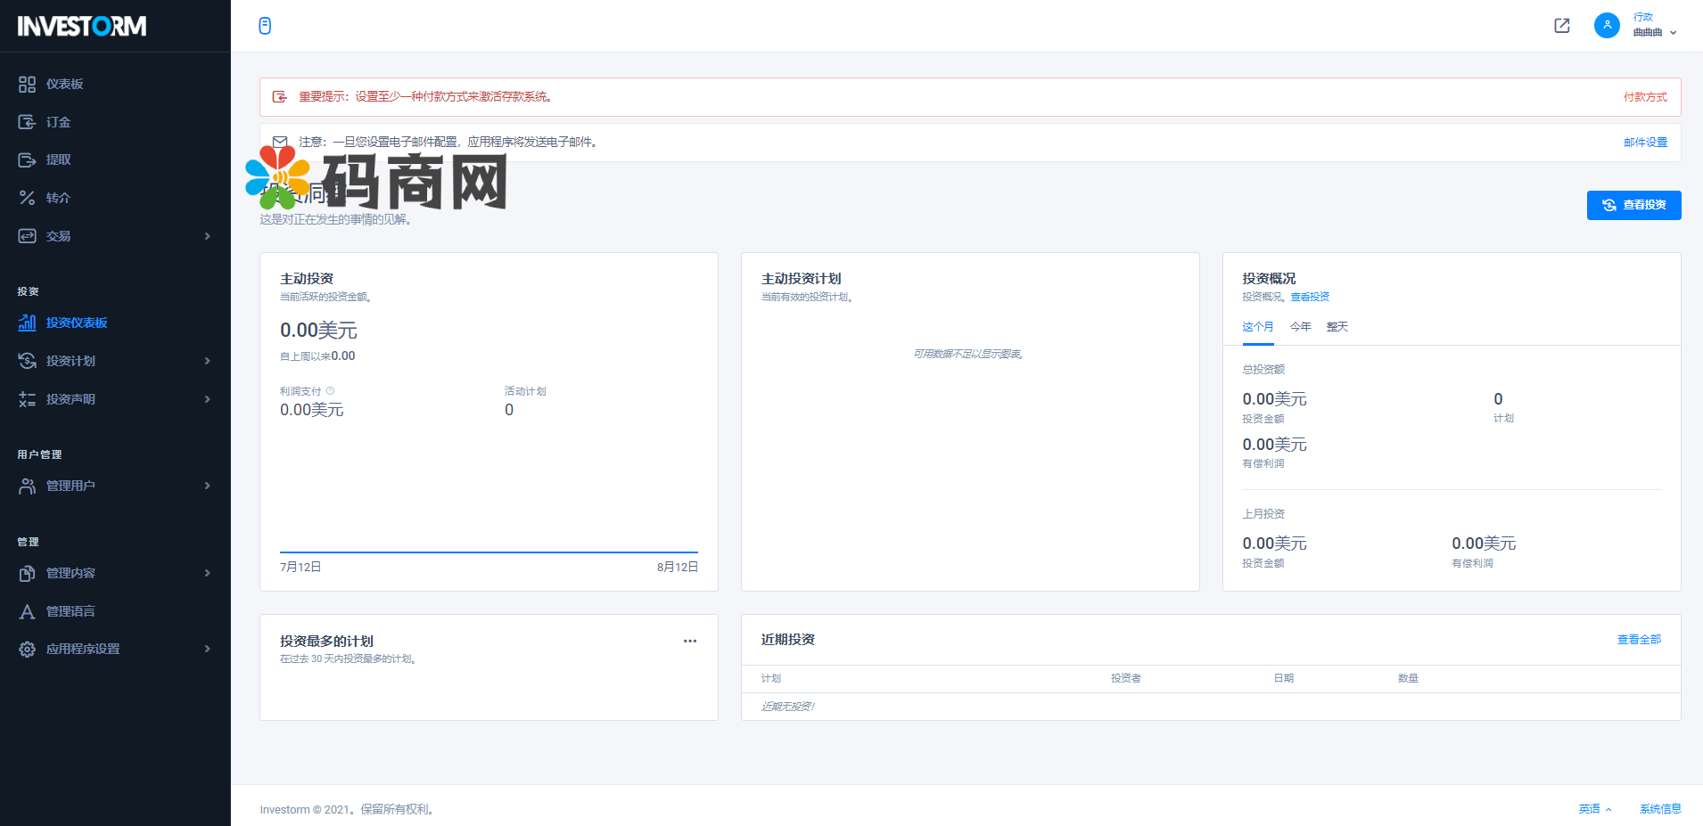Switch to the 今年 tab
Image resolution: width=1703 pixels, height=826 pixels.
coord(1300,327)
